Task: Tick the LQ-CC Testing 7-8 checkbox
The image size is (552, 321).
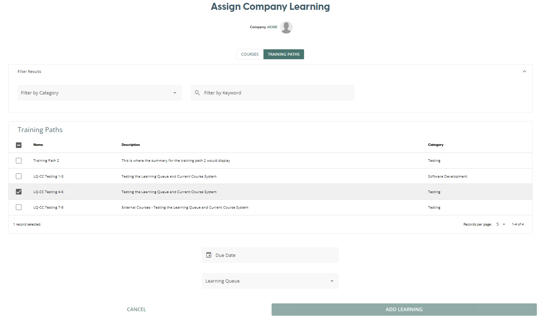Action: (x=19, y=207)
